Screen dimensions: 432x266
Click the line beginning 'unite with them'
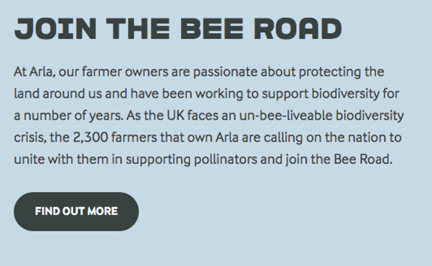[x=204, y=159]
